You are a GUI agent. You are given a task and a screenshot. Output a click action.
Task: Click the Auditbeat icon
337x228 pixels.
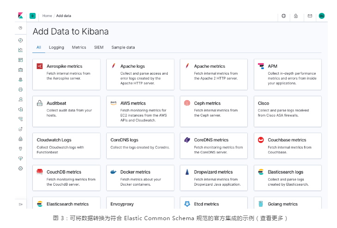[40, 103]
